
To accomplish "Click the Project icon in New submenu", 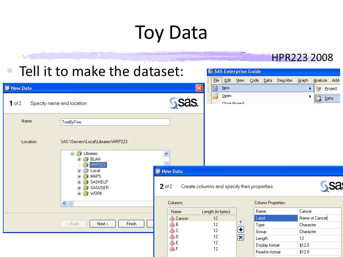I will (x=318, y=89).
